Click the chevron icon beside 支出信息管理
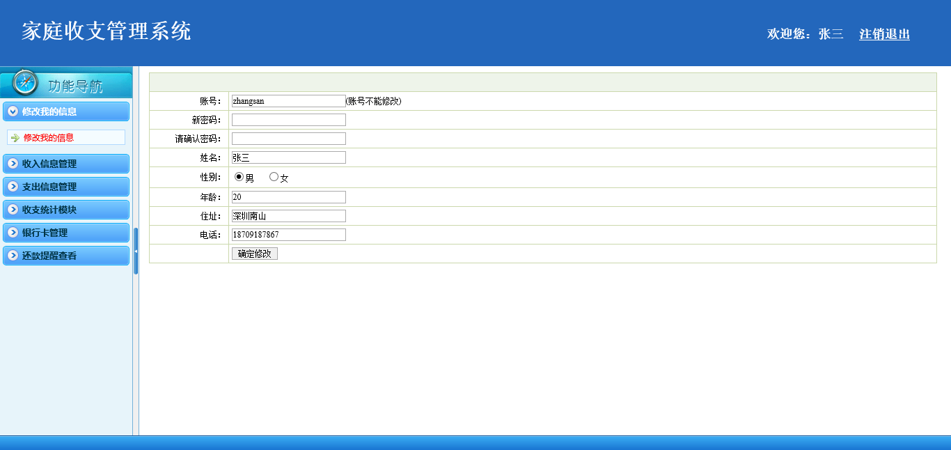951x450 pixels. pyautogui.click(x=13, y=187)
